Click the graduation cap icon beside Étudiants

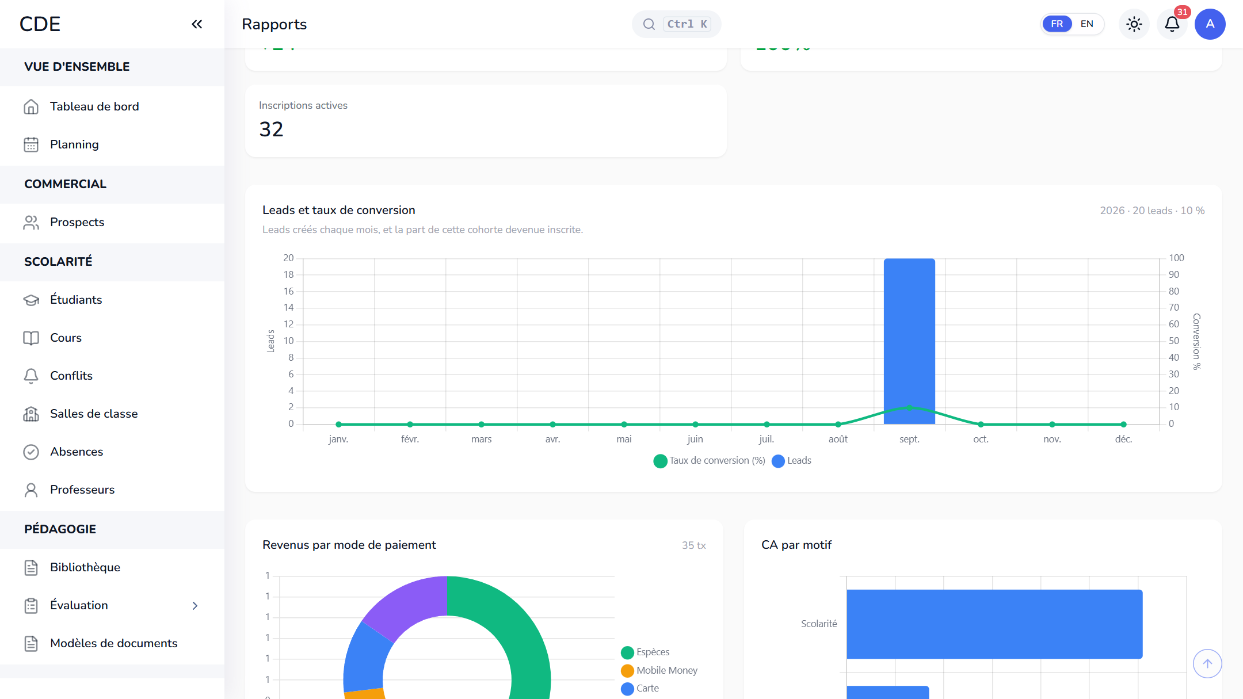click(x=31, y=300)
